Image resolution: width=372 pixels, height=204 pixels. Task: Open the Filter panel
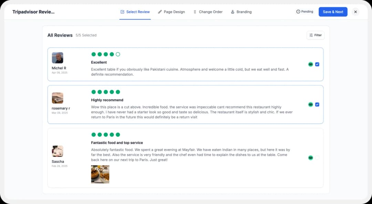pos(315,35)
